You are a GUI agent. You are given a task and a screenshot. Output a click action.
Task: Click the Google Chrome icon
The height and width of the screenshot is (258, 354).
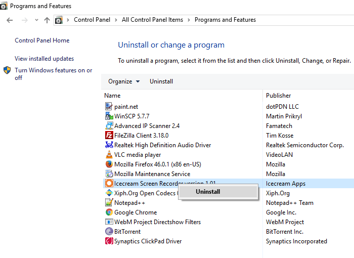(109, 212)
